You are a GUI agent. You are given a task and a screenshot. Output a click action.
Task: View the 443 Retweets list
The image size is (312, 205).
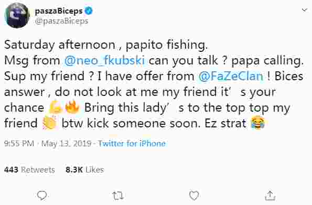coord(29,170)
